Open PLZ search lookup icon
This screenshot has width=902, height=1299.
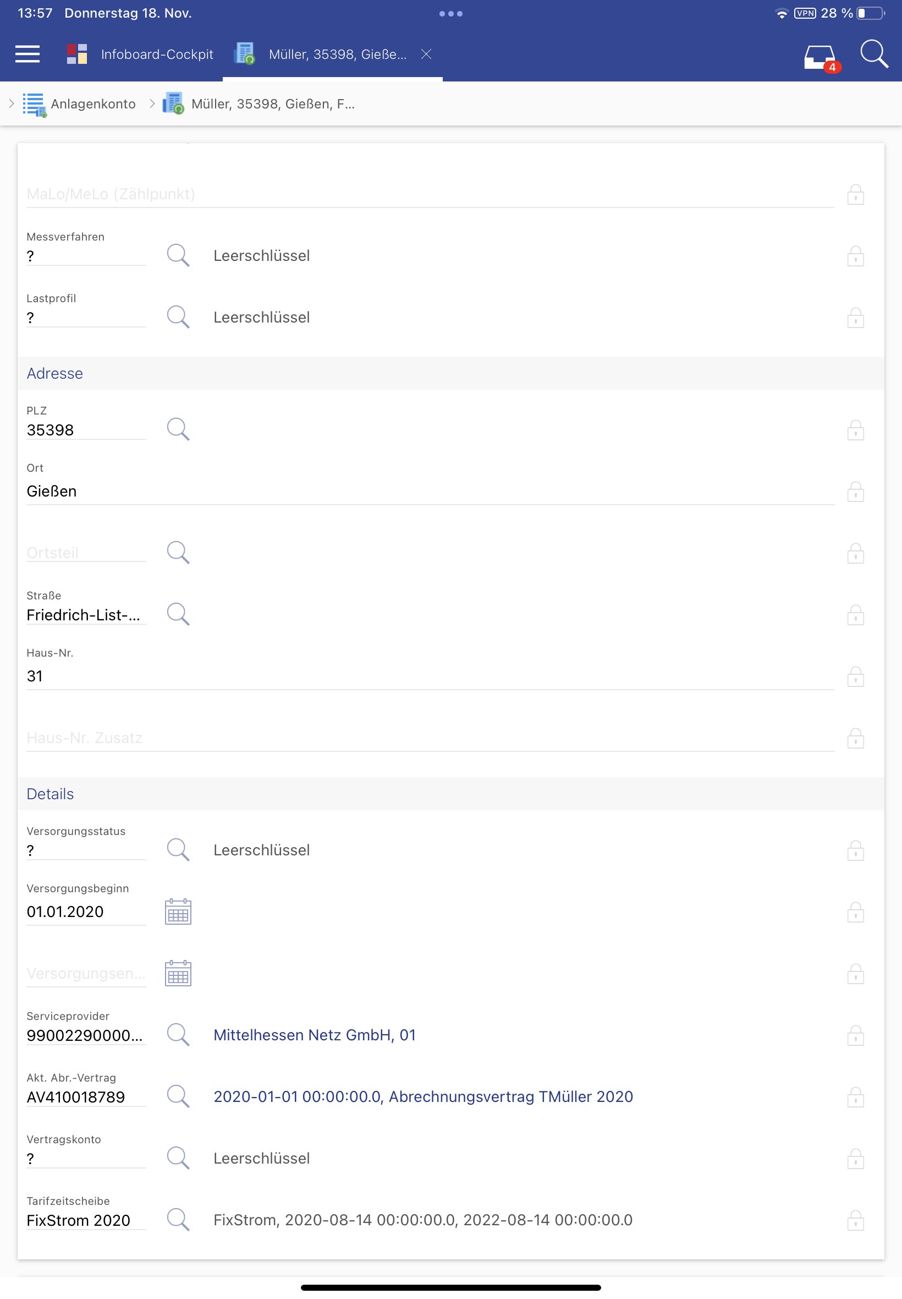pyautogui.click(x=178, y=430)
